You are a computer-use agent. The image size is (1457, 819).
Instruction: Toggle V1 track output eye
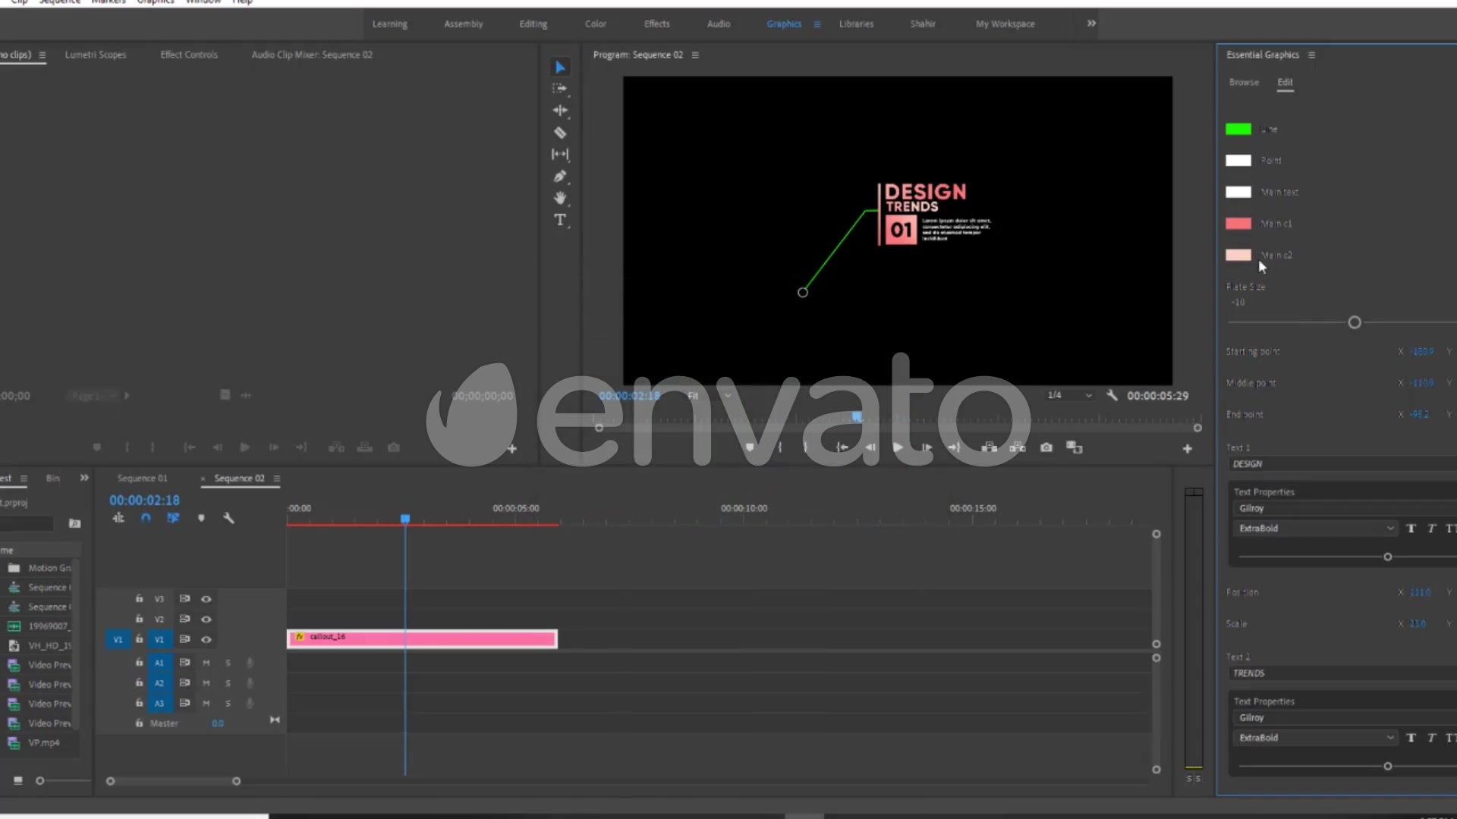point(206,639)
